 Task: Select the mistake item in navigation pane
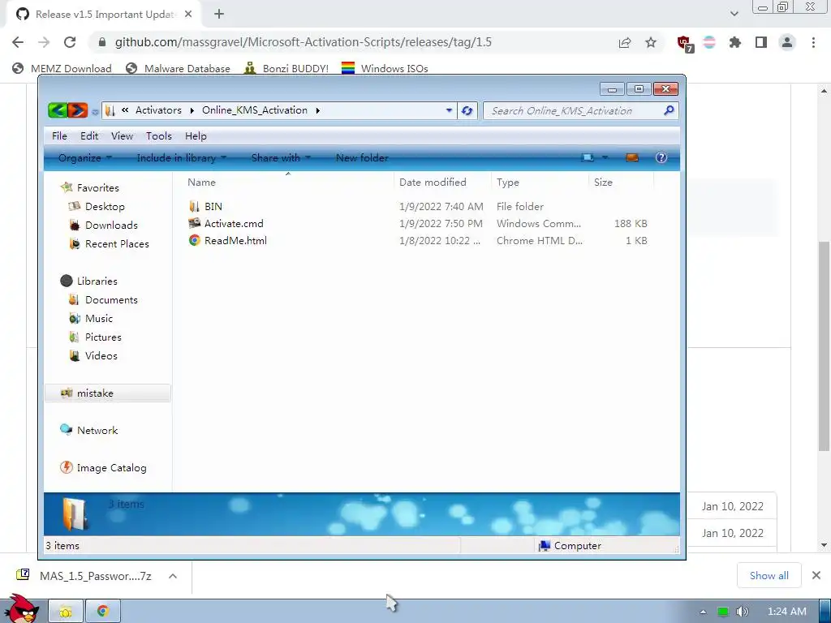108,393
